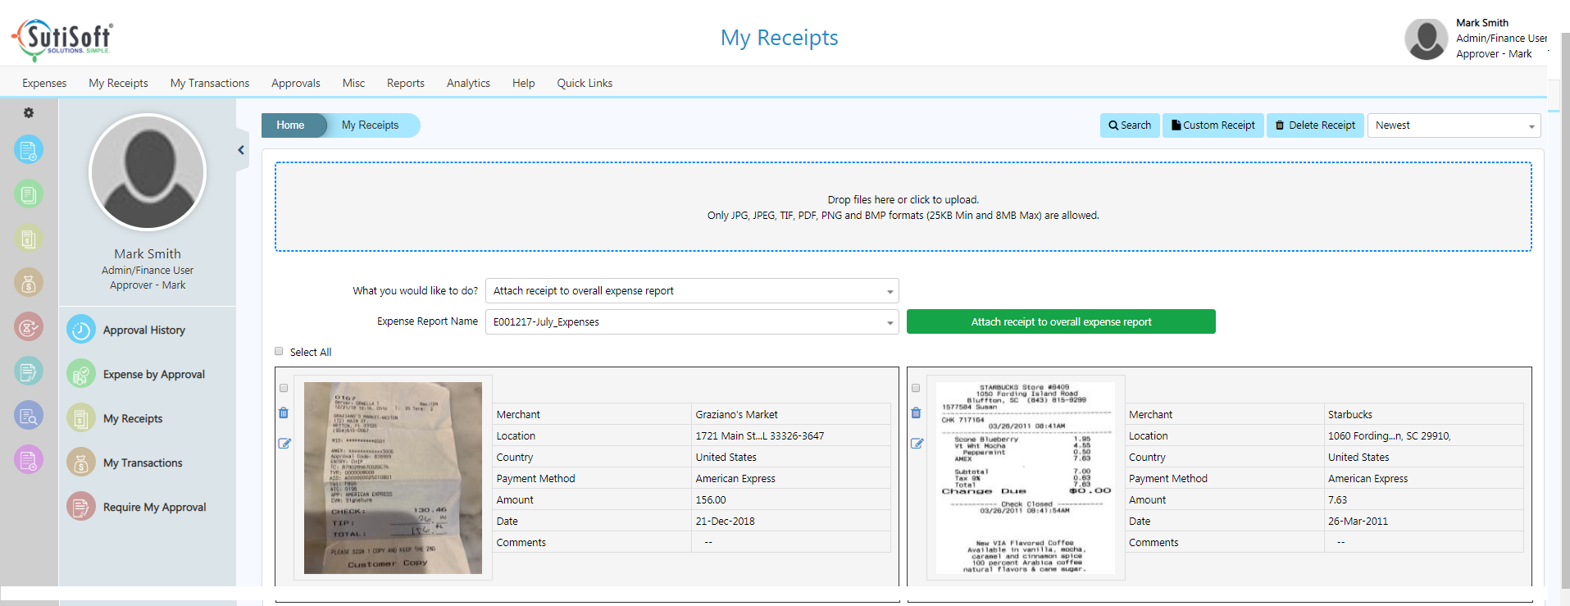
Task: Delete the Graziano's Market receipt via trash icon
Action: click(x=284, y=413)
